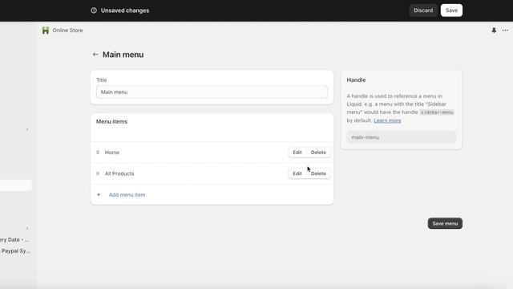Delete the Home menu item
Screen dimensions: 513x289
tap(318, 153)
